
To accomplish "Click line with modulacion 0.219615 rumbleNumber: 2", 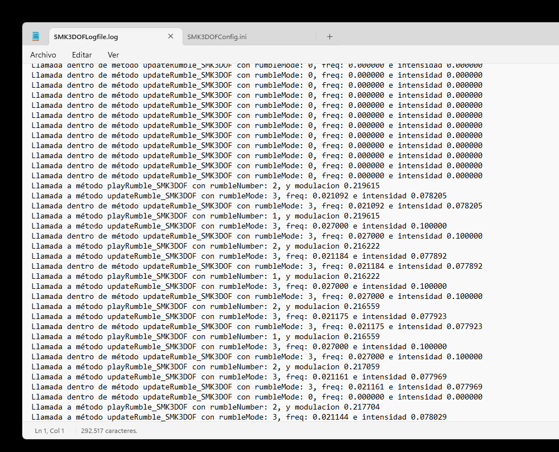I will pyautogui.click(x=206, y=186).
